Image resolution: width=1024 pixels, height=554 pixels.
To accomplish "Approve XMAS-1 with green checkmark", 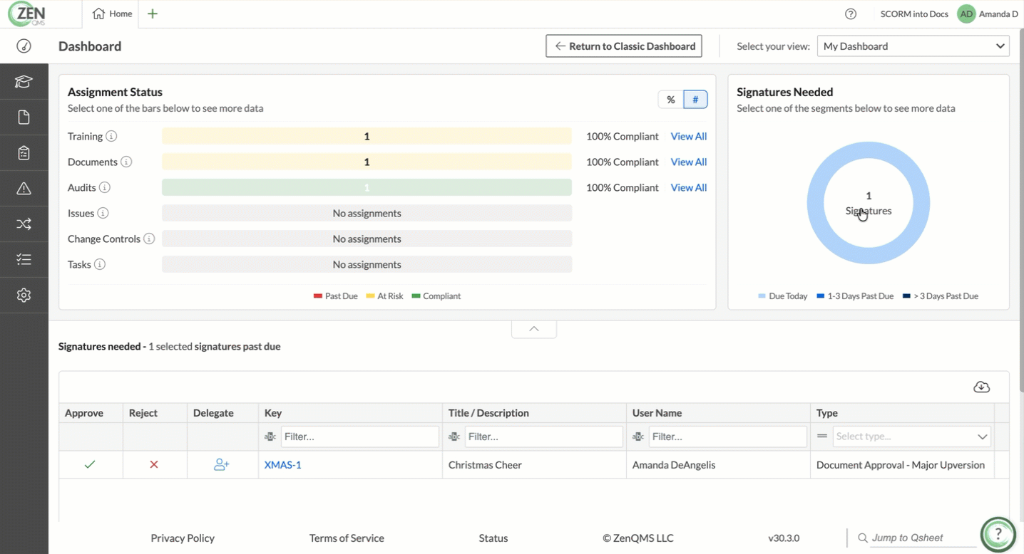I will [90, 464].
